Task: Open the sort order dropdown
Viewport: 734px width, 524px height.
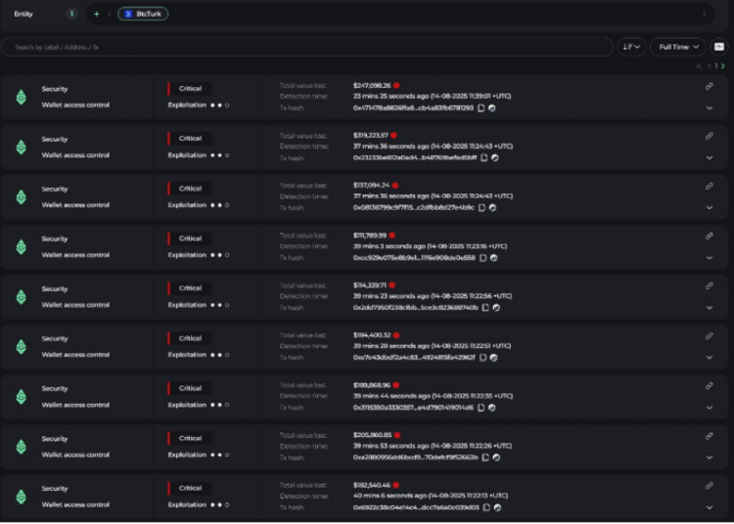Action: (x=631, y=47)
